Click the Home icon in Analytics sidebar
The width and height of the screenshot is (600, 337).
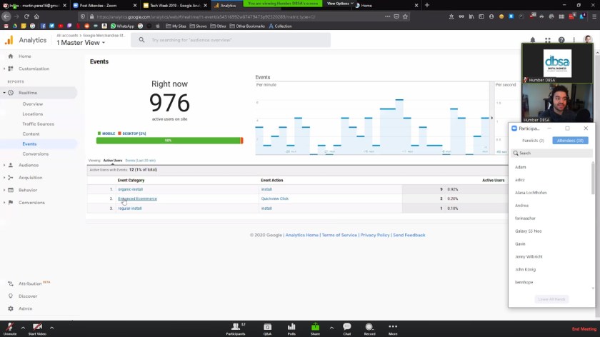pos(10,56)
